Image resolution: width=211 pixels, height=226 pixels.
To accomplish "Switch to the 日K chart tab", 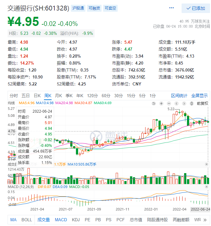I will 37,96.
